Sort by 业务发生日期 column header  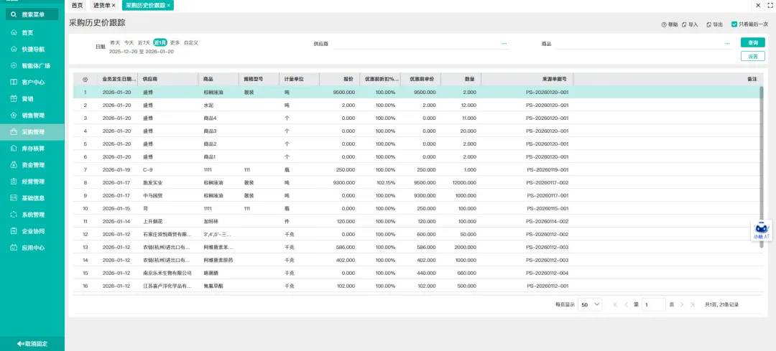[x=118, y=79]
